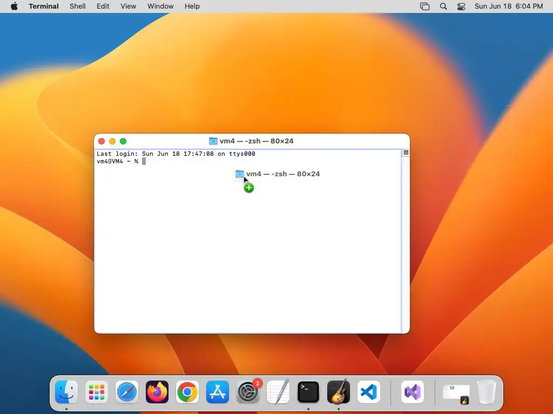Launch Google Chrome from the Dock
Viewport: 553px width, 414px height.
pos(187,392)
